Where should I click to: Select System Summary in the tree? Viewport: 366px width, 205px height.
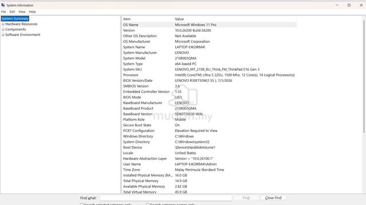pos(15,19)
